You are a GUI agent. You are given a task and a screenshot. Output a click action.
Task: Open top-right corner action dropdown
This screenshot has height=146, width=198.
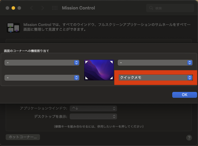155,63
